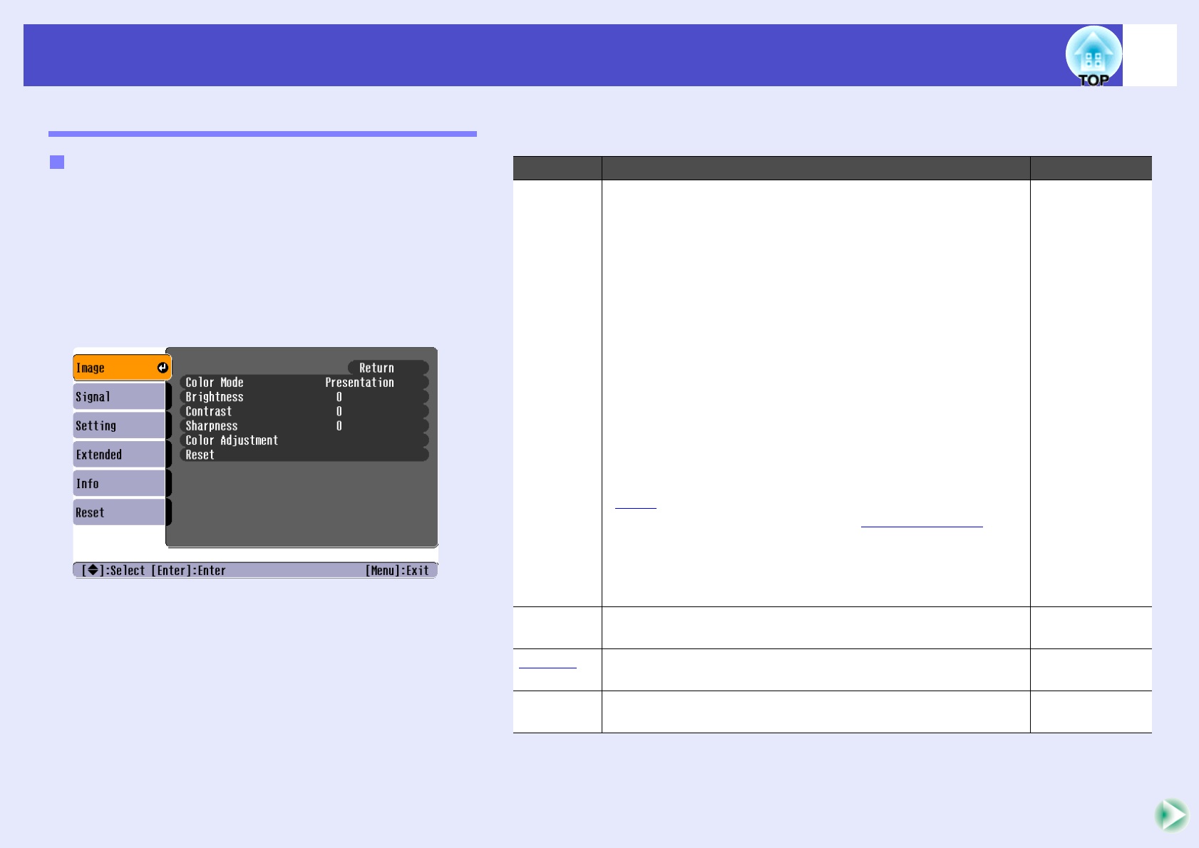Select the Color Mode row

coord(304,383)
